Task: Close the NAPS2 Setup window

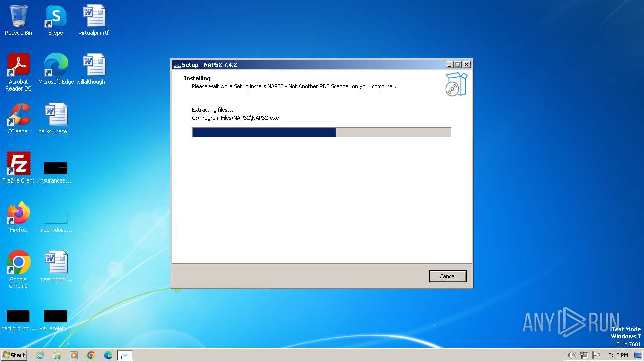Action: pyautogui.click(x=467, y=65)
